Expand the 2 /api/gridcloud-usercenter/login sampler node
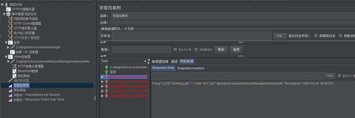Screen dimensions: 355x118 click(x=8, y=47)
